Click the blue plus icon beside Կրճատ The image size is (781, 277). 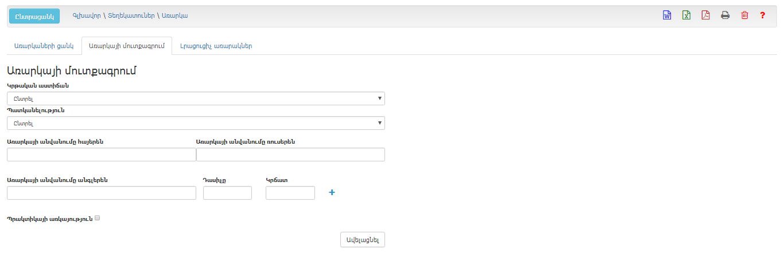click(x=332, y=193)
